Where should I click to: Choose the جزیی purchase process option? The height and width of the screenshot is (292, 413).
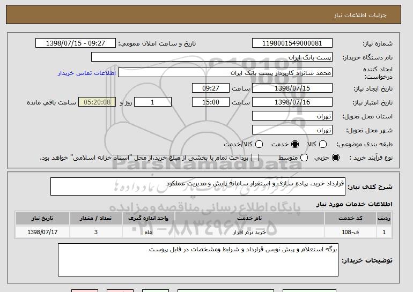336,158
